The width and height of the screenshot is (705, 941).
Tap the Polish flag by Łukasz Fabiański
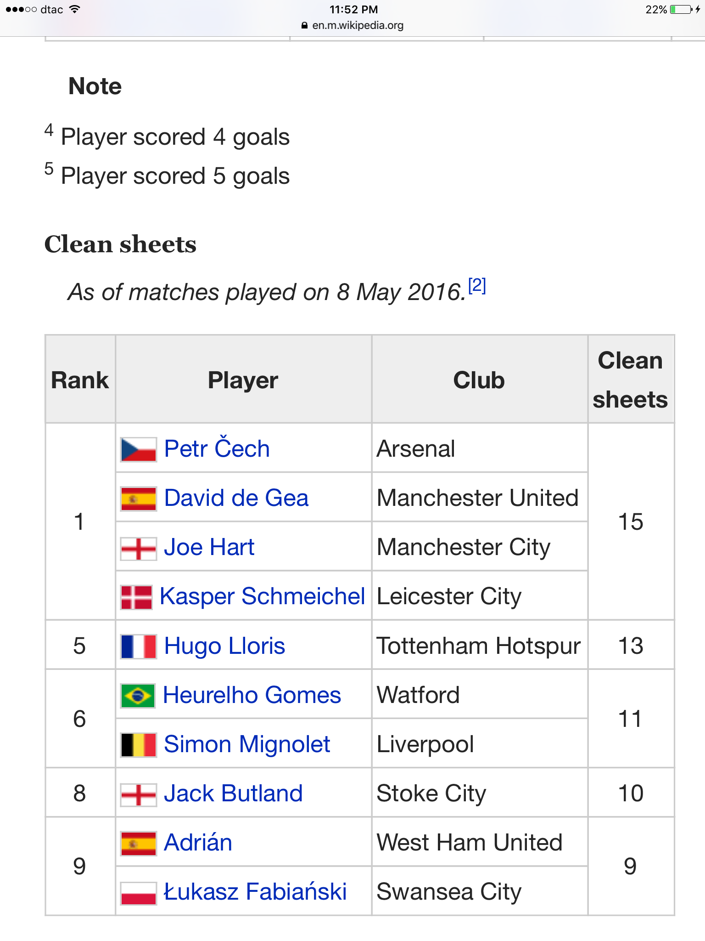(138, 892)
